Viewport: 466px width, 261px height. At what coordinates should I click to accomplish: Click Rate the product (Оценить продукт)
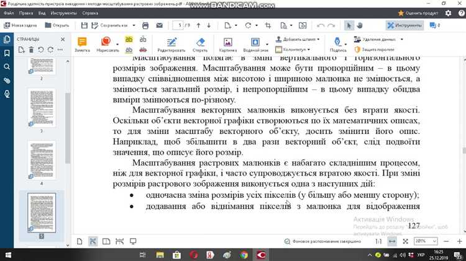click(418, 13)
